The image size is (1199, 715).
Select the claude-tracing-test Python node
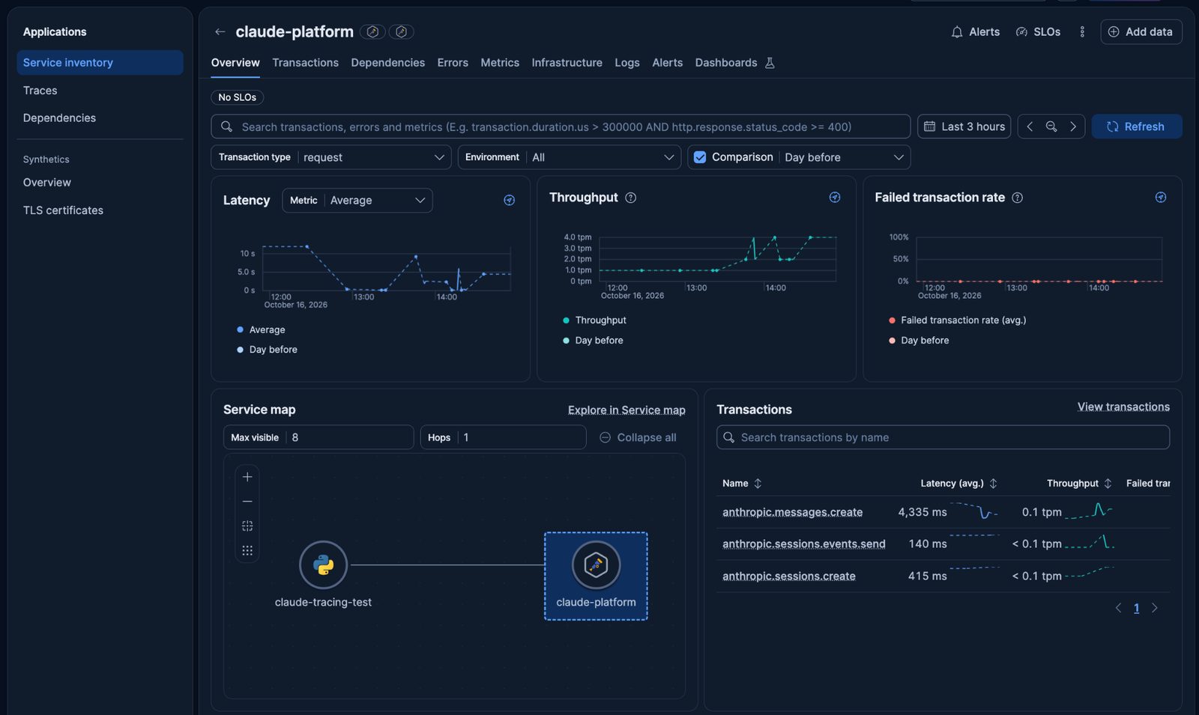pos(323,565)
